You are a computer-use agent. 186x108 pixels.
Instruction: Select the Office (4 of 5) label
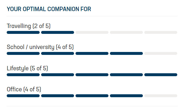click(24, 89)
